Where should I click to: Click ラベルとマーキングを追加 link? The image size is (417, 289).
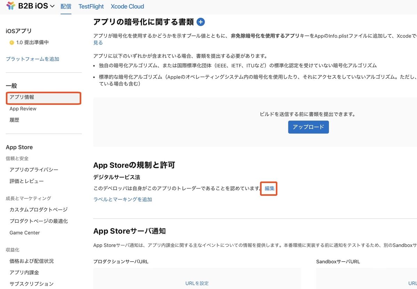click(x=123, y=199)
